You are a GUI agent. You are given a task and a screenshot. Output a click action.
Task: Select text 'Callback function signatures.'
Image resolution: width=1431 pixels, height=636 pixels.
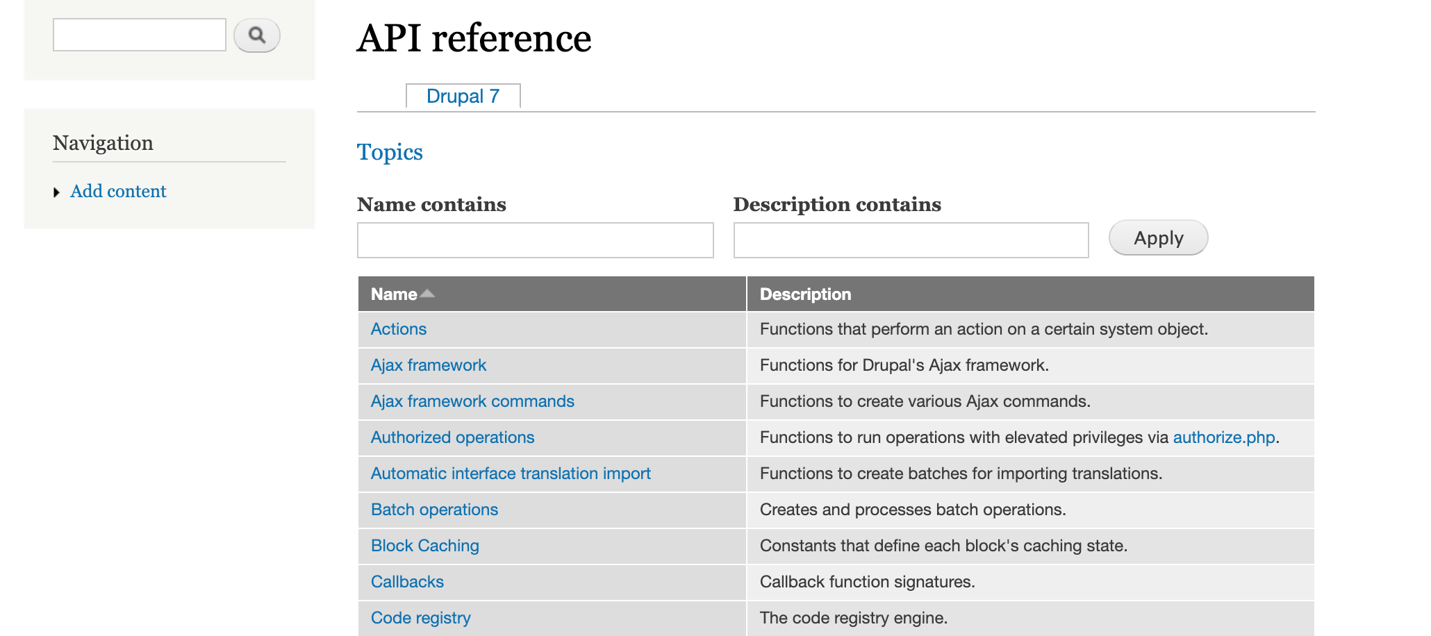tap(868, 582)
